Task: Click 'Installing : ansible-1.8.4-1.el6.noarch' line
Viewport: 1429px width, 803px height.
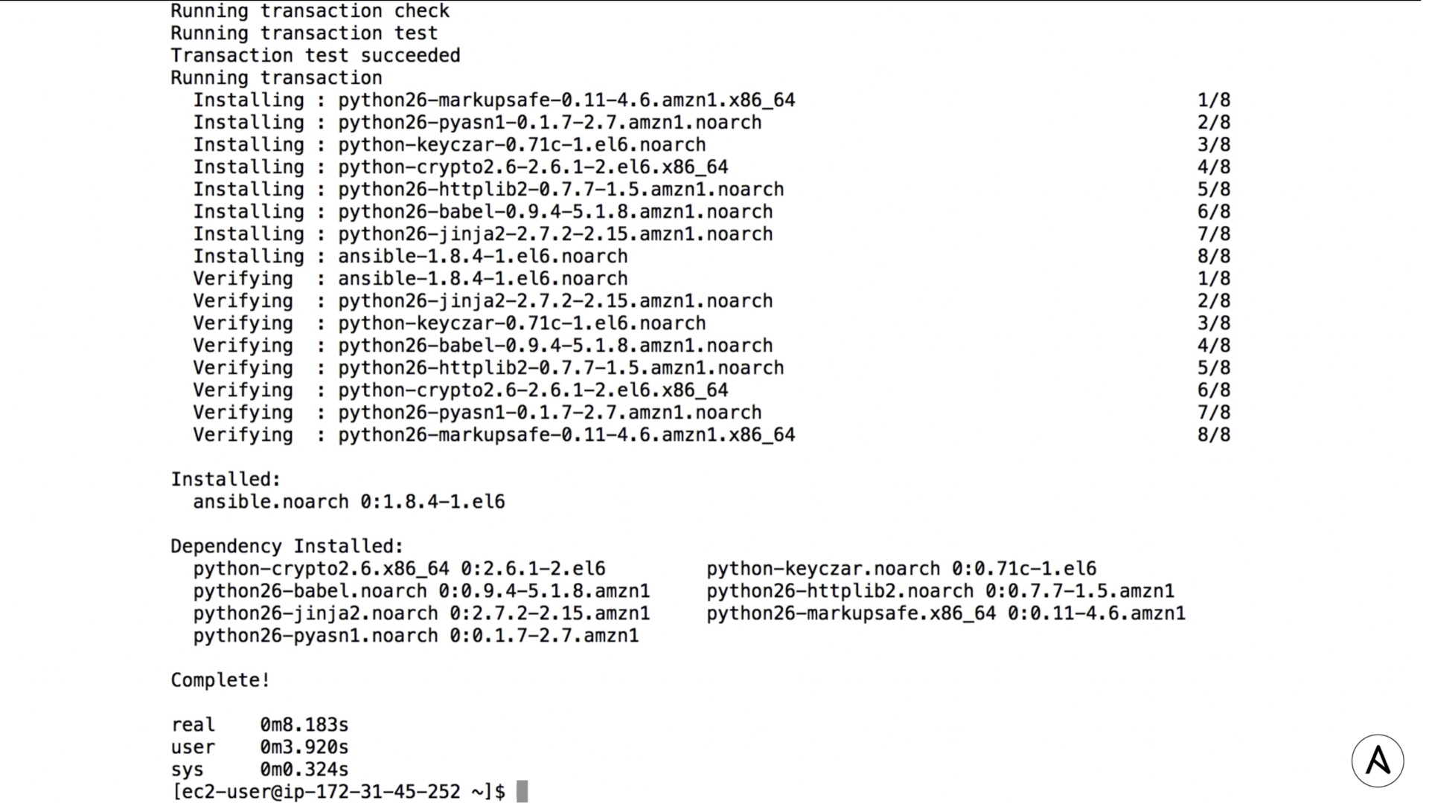Action: (x=411, y=257)
